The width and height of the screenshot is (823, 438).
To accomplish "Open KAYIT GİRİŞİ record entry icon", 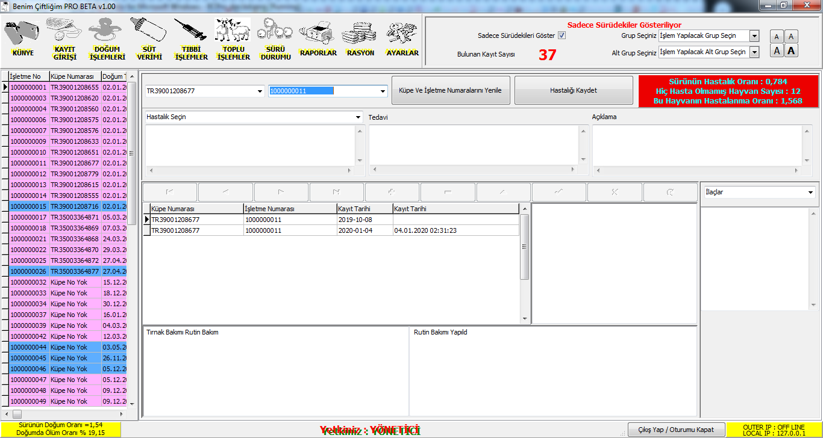I will 64,36.
